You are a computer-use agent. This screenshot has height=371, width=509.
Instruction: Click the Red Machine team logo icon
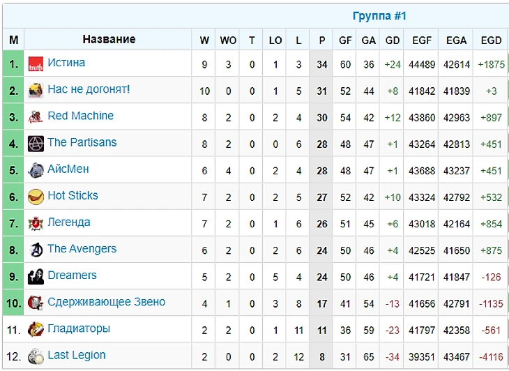point(36,117)
